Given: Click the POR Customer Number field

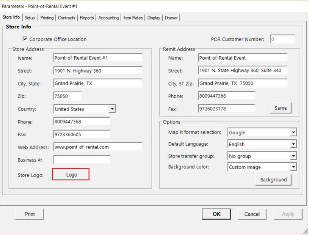Looking at the screenshot, I should click(282, 39).
